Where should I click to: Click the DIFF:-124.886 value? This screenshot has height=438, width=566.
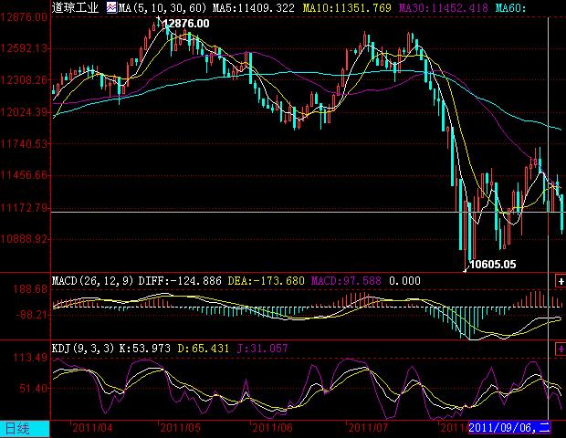pyautogui.click(x=180, y=281)
